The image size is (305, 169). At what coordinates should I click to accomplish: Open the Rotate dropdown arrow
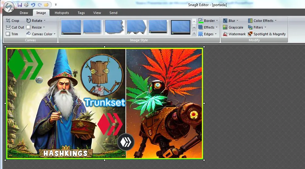44,21
